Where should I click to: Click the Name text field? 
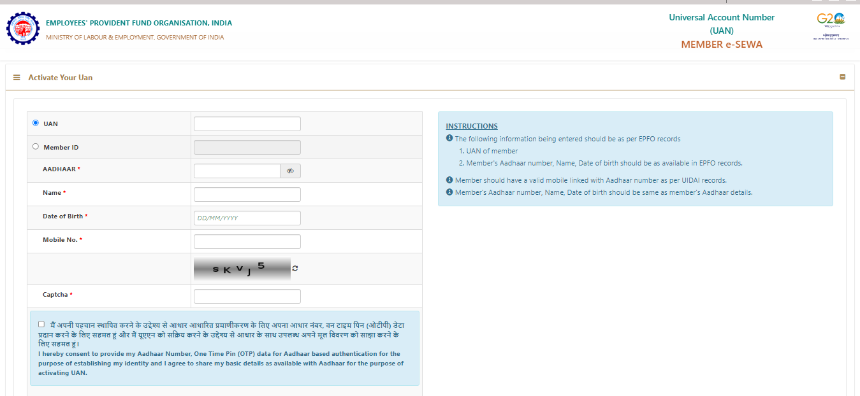[247, 195]
